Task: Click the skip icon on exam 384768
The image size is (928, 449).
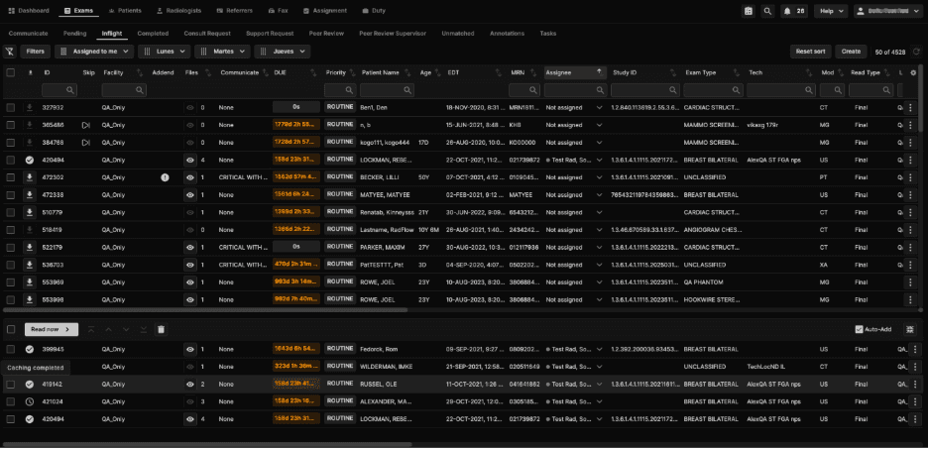Action: [x=86, y=142]
